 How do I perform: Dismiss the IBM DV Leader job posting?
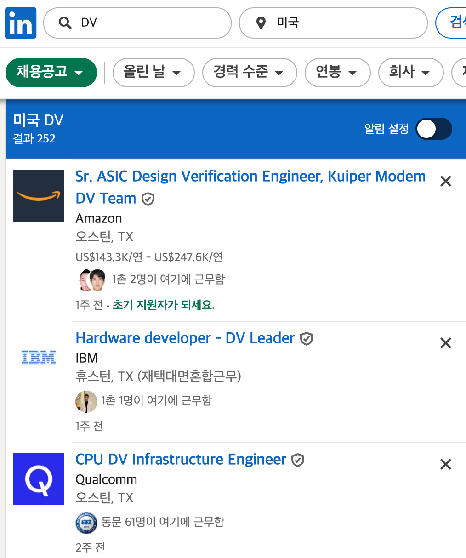click(445, 343)
